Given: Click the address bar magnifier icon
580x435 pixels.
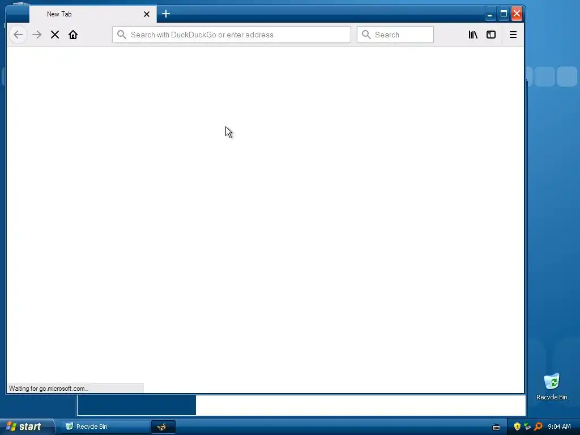Looking at the screenshot, I should coord(122,35).
